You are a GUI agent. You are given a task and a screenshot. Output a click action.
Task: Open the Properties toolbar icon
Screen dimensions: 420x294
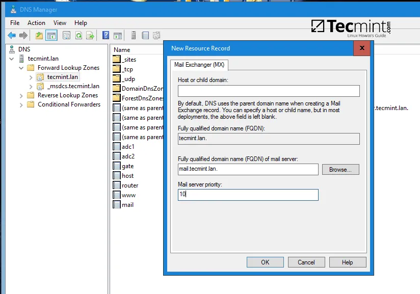66,35
